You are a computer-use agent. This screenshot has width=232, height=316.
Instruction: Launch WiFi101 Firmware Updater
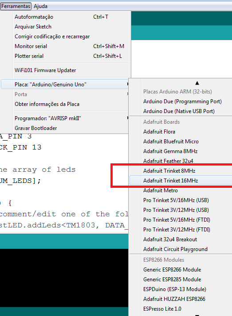pos(66,70)
